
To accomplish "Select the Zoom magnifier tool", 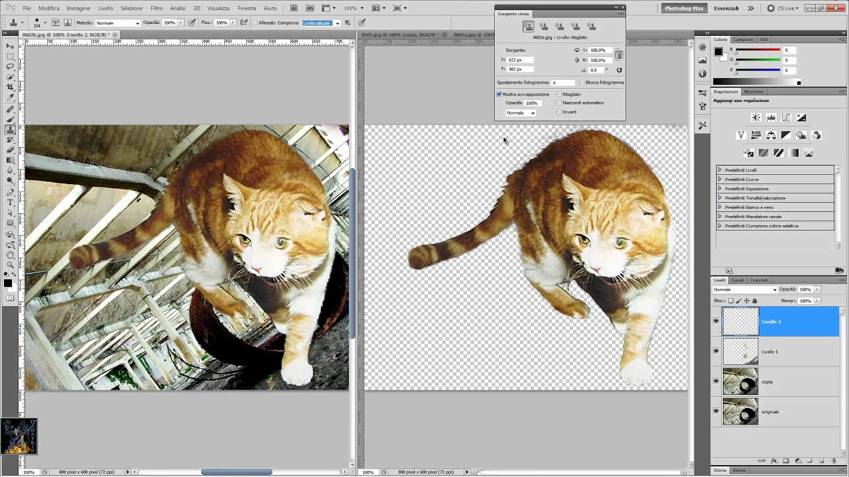I will click(x=10, y=264).
